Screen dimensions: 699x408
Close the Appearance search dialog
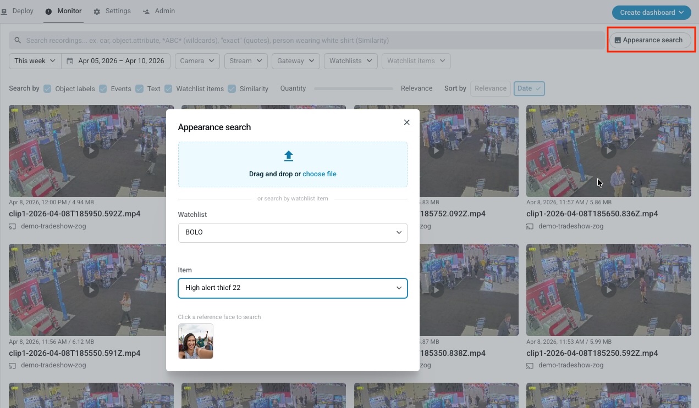click(x=407, y=122)
